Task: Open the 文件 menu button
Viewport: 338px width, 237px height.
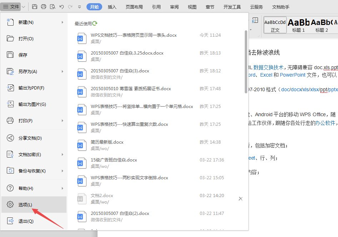Action: pyautogui.click(x=11, y=7)
